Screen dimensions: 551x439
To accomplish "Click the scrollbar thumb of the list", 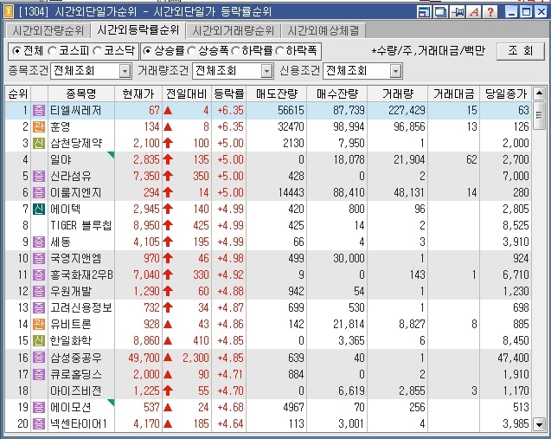I will [x=539, y=115].
